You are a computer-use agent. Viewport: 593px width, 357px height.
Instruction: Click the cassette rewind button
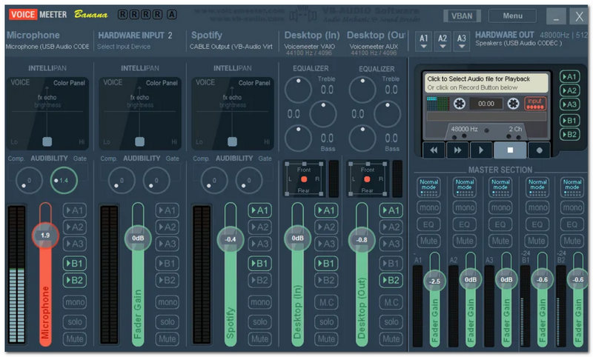point(434,150)
